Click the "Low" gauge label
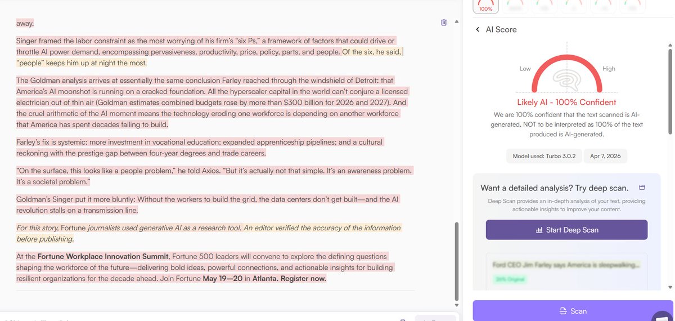This screenshot has height=321, width=675. [525, 69]
